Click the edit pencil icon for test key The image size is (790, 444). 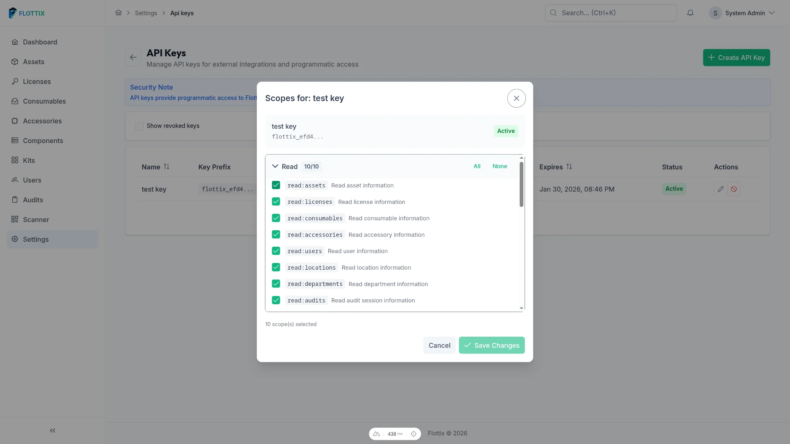click(720, 189)
